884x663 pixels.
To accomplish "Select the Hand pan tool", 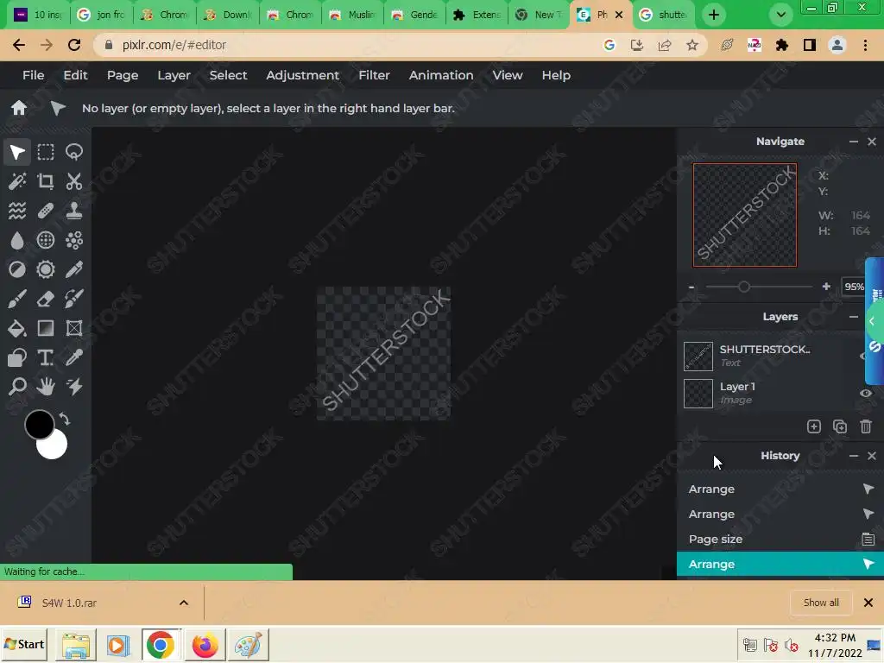I will point(46,387).
